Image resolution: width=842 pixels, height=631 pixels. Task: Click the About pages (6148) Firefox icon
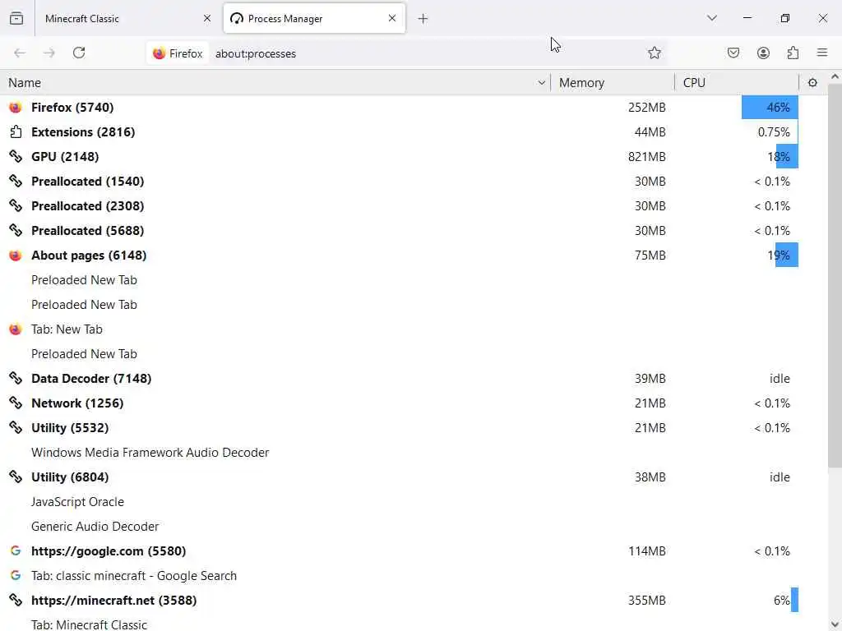tap(16, 256)
